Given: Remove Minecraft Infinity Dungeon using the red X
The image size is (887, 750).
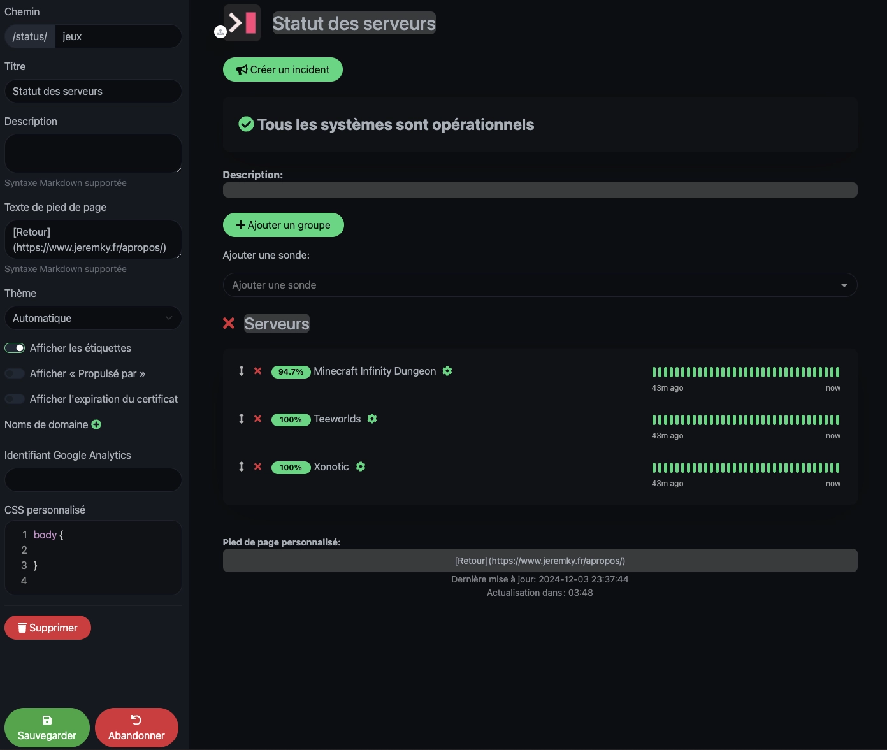Looking at the screenshot, I should (x=257, y=371).
